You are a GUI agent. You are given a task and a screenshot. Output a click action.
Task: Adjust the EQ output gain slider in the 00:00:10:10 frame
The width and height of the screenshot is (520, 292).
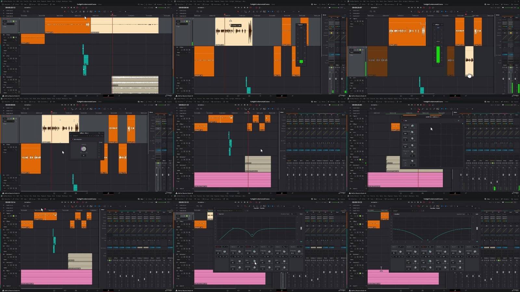pos(301,228)
